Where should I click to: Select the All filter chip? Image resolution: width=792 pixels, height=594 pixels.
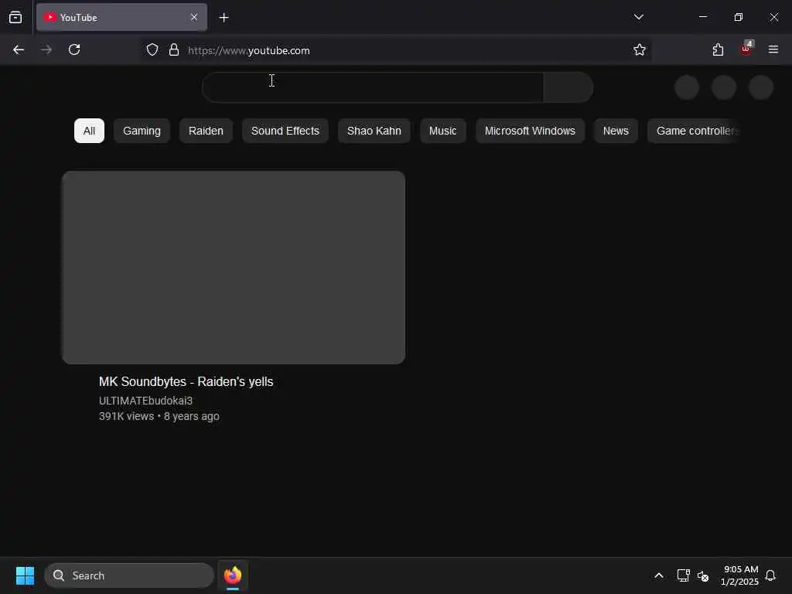90,131
